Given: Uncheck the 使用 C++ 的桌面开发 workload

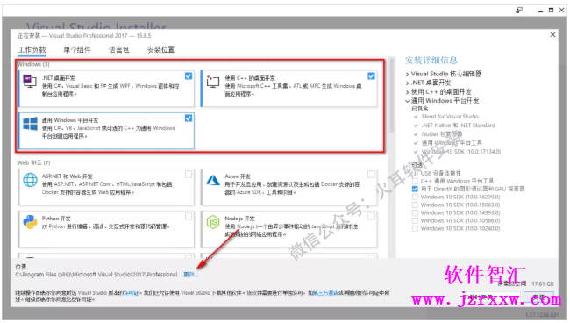Looking at the screenshot, I should coord(371,76).
